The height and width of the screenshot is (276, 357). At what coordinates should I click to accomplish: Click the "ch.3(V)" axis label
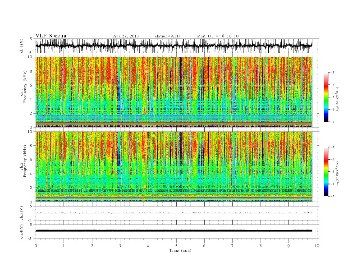click(22, 213)
